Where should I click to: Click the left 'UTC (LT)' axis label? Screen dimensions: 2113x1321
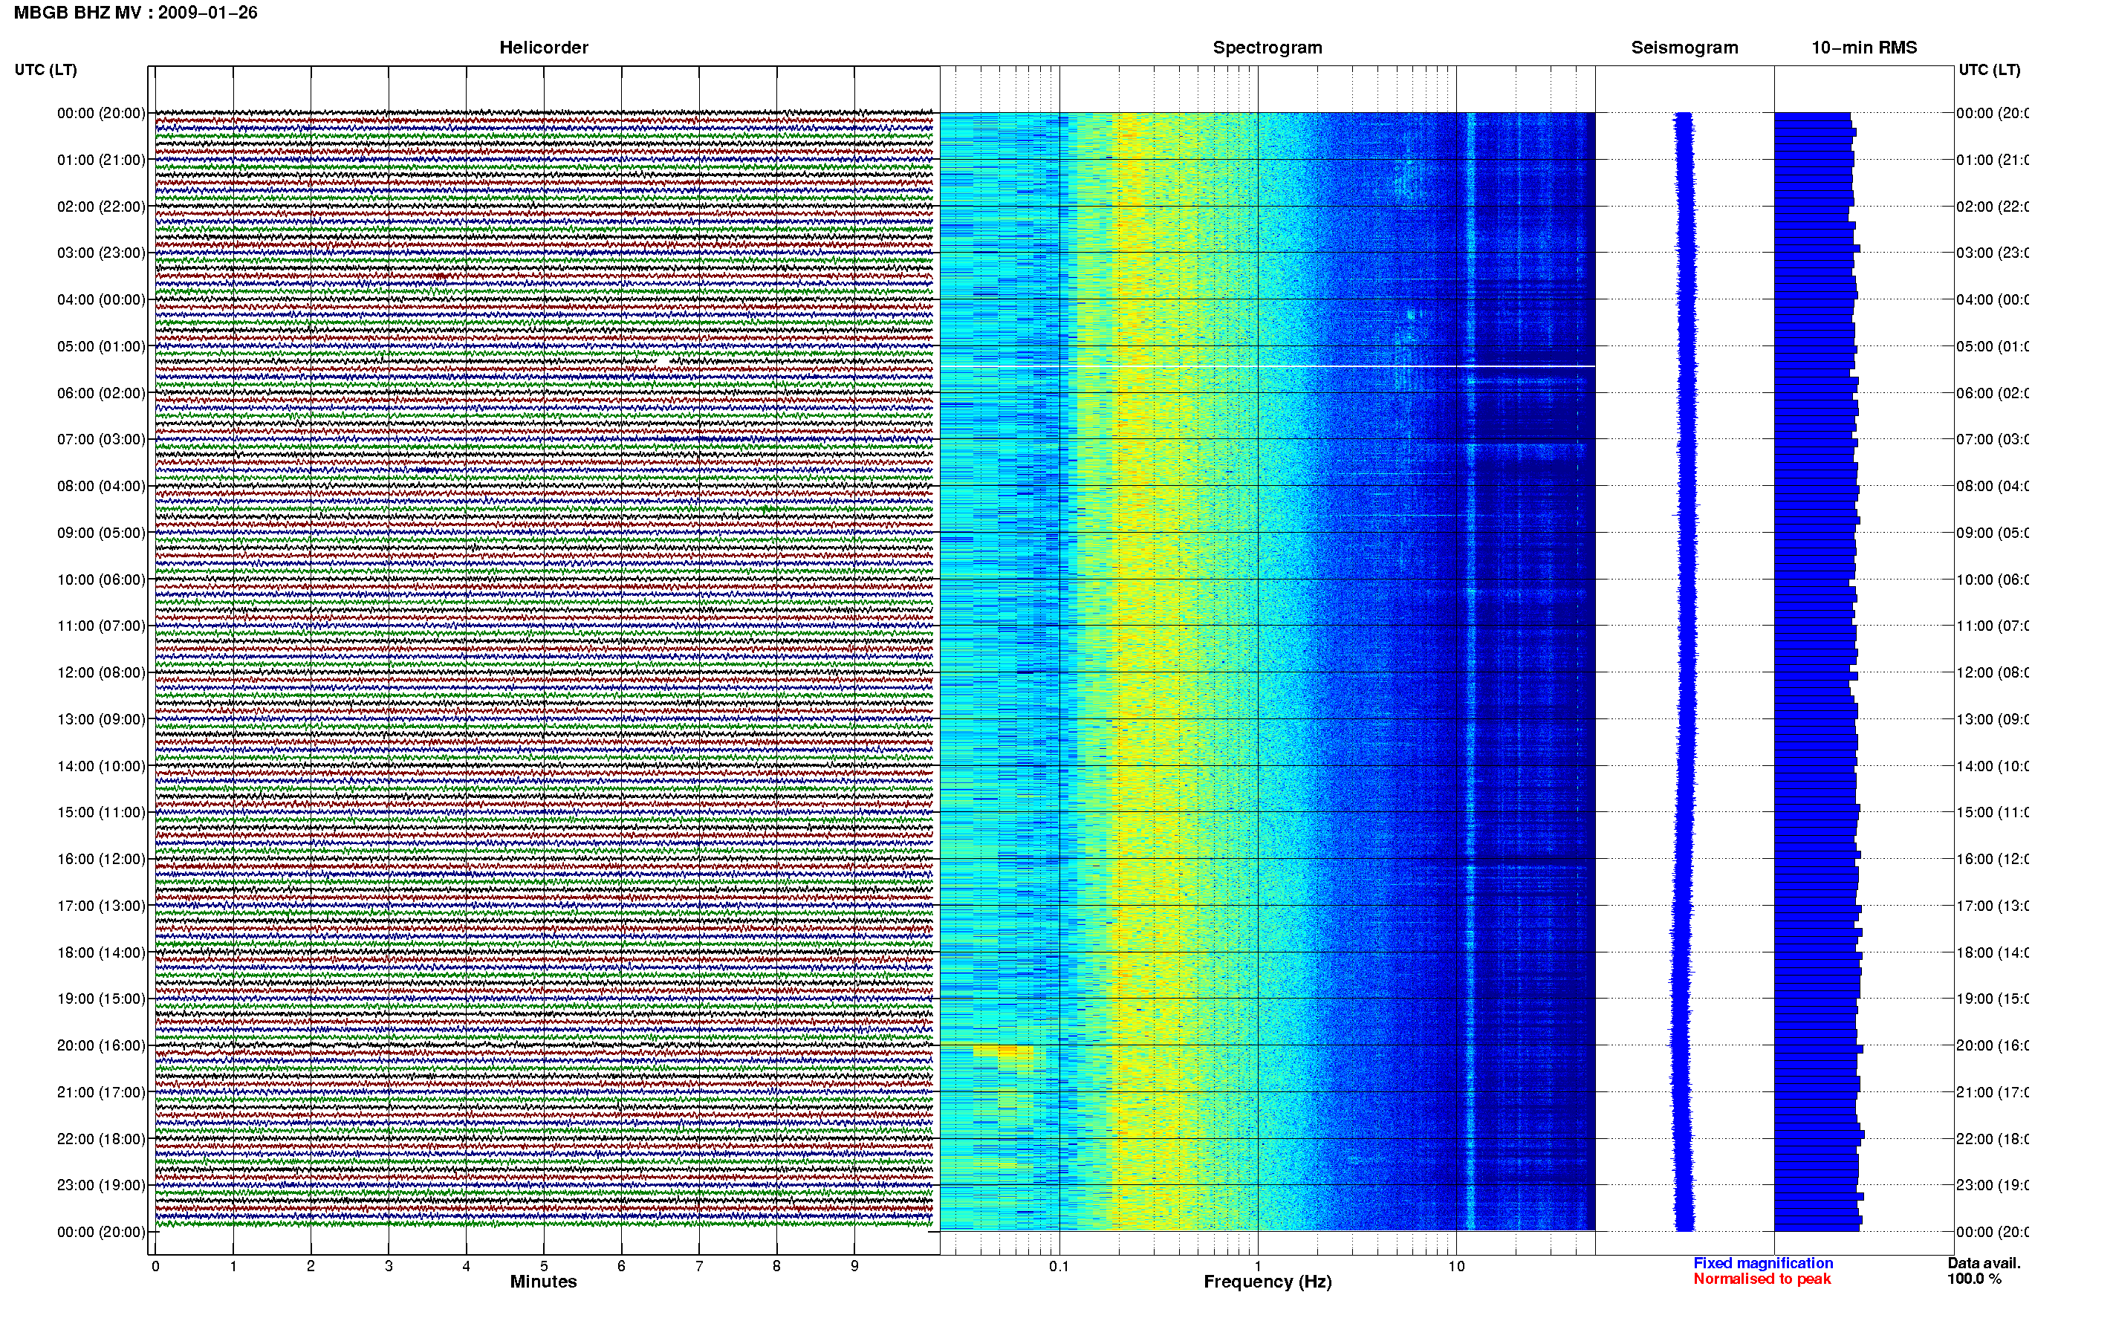(x=45, y=70)
